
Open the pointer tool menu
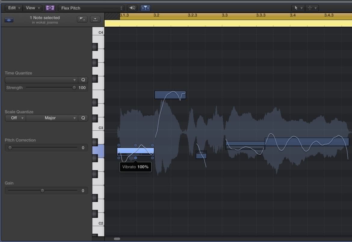pyautogui.click(x=298, y=8)
